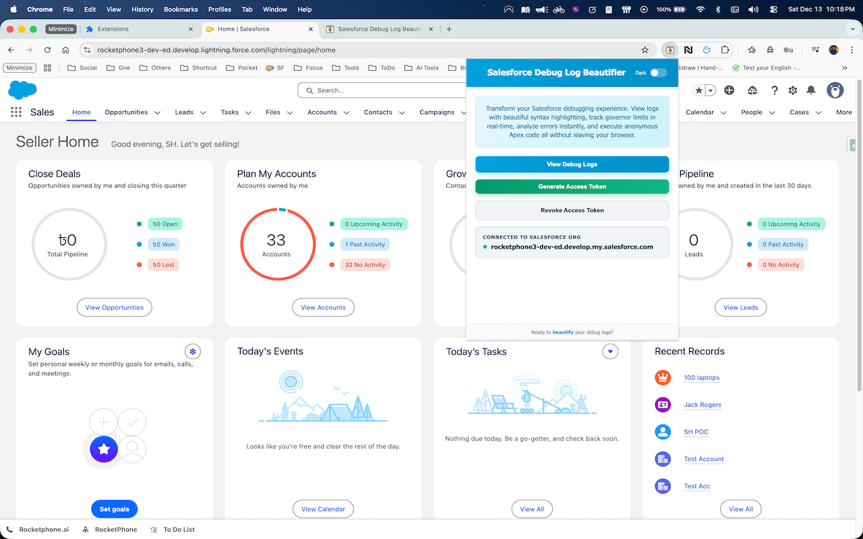Switch to the Salesforce Debug Log Beautifier tab
This screenshot has width=863, height=539.
[378, 29]
